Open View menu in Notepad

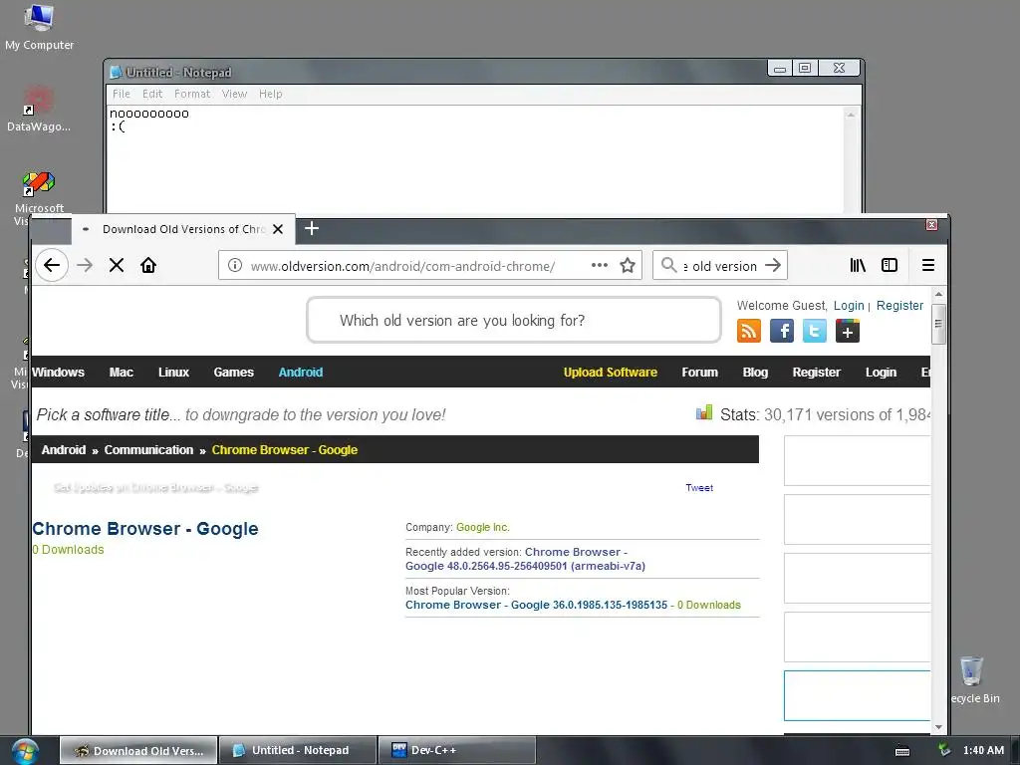234,94
